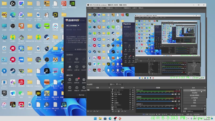Select the iTunes desktop icon

click(x=4, y=106)
